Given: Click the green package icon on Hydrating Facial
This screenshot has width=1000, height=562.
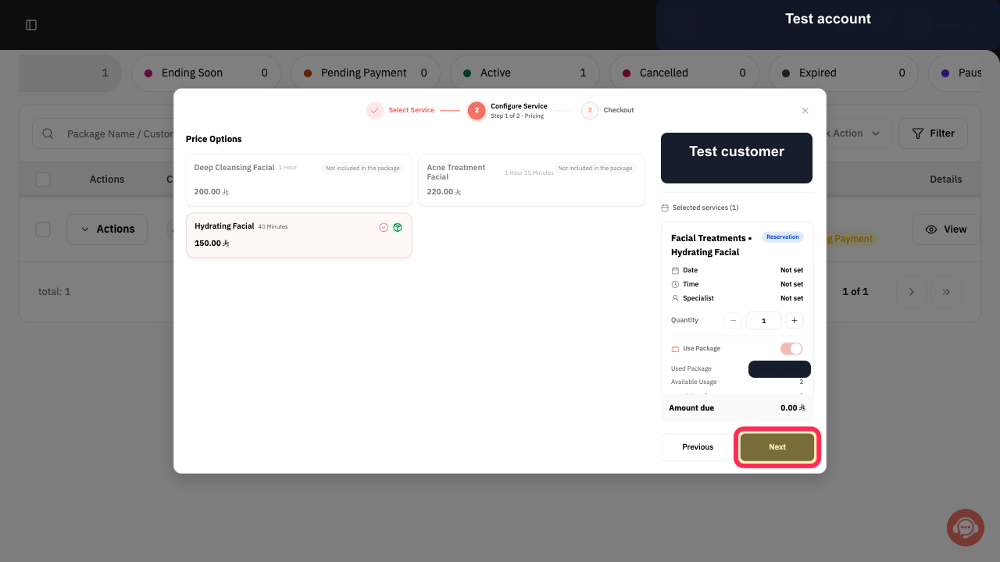Looking at the screenshot, I should tap(398, 227).
